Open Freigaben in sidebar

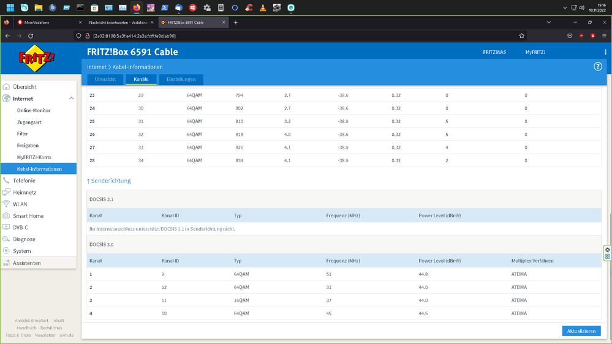pos(28,146)
